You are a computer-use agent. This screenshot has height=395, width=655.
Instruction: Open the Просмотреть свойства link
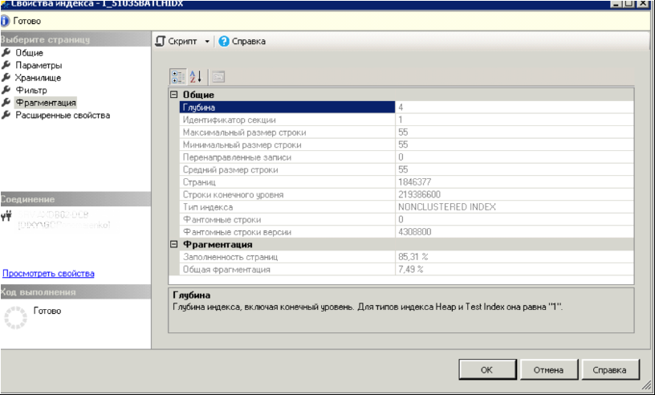point(48,274)
